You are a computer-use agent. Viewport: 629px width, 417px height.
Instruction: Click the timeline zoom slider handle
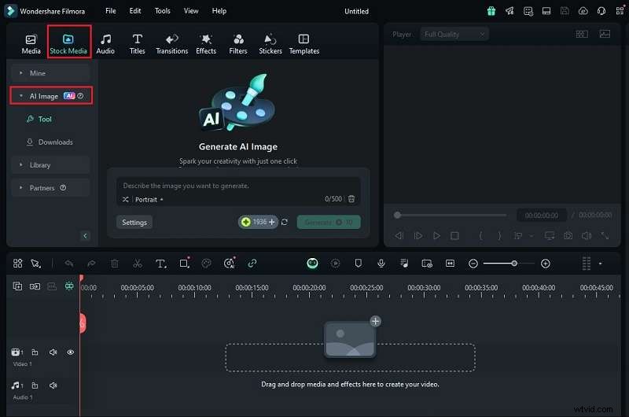(513, 264)
